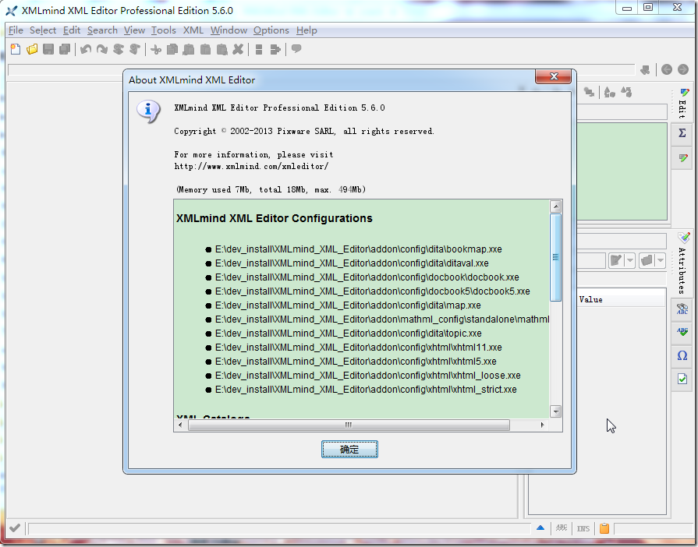The height and width of the screenshot is (547, 698).
Task: Click the Delete X toolbar icon
Action: 238,49
